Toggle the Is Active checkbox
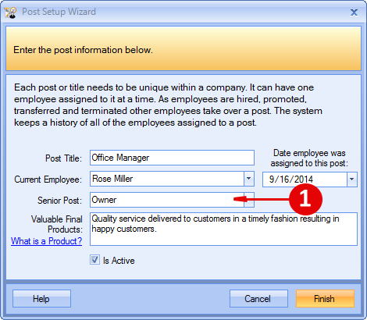Screen dimensions: 367x320 [94, 260]
